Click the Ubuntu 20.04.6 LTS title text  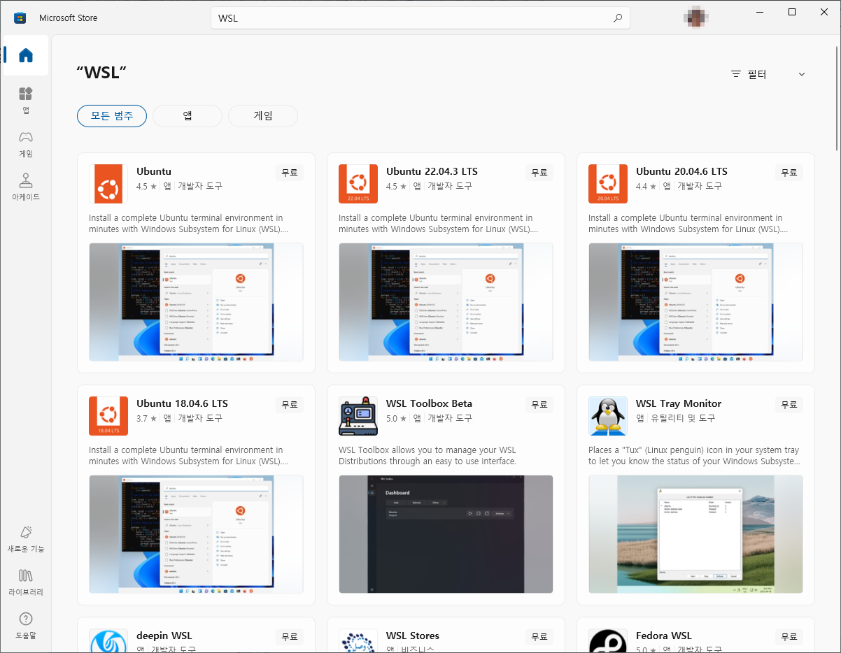pyautogui.click(x=681, y=171)
